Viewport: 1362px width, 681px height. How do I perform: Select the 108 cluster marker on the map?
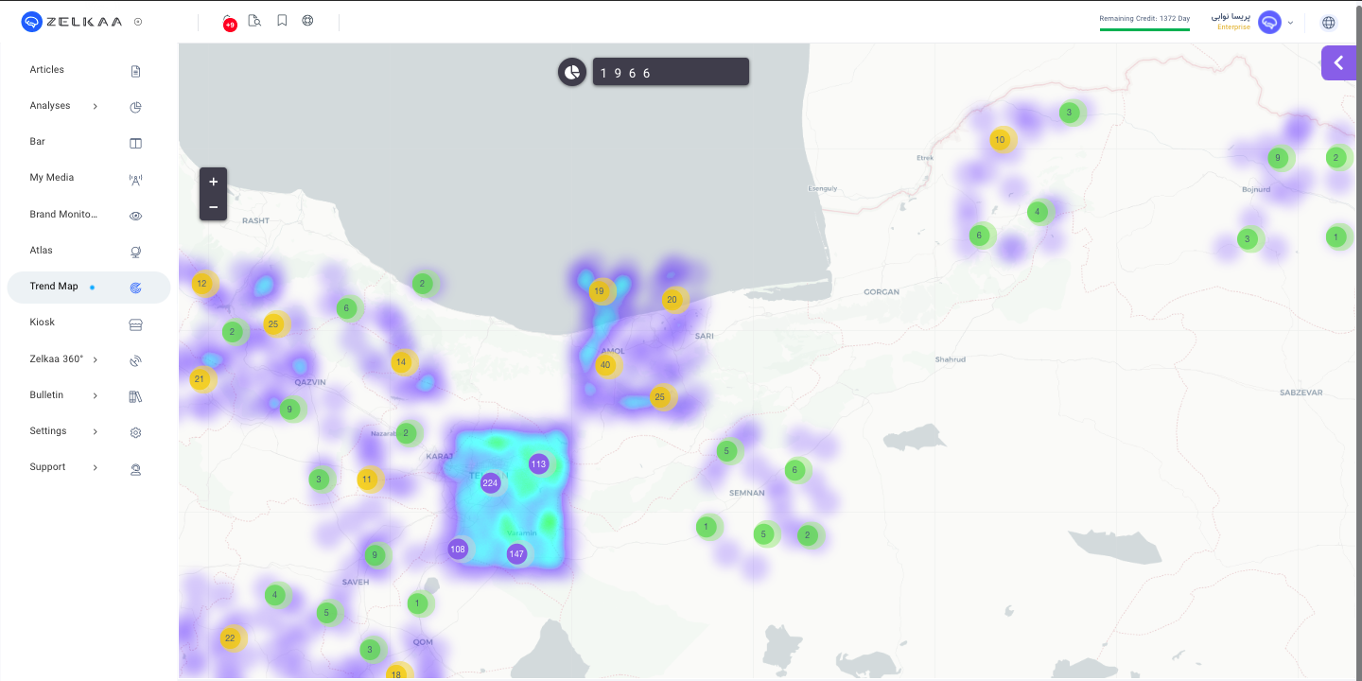pyautogui.click(x=458, y=549)
